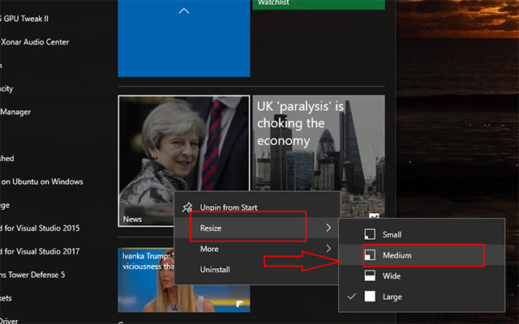Select Wide tile size option
The image size is (519, 324).
point(422,275)
